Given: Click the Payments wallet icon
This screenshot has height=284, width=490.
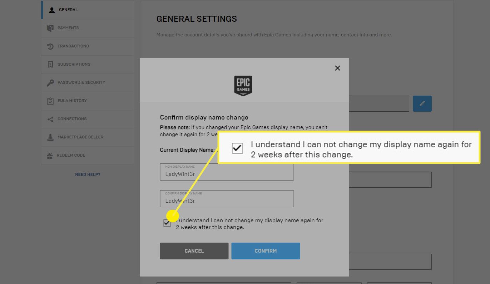Looking at the screenshot, I should click(50, 28).
